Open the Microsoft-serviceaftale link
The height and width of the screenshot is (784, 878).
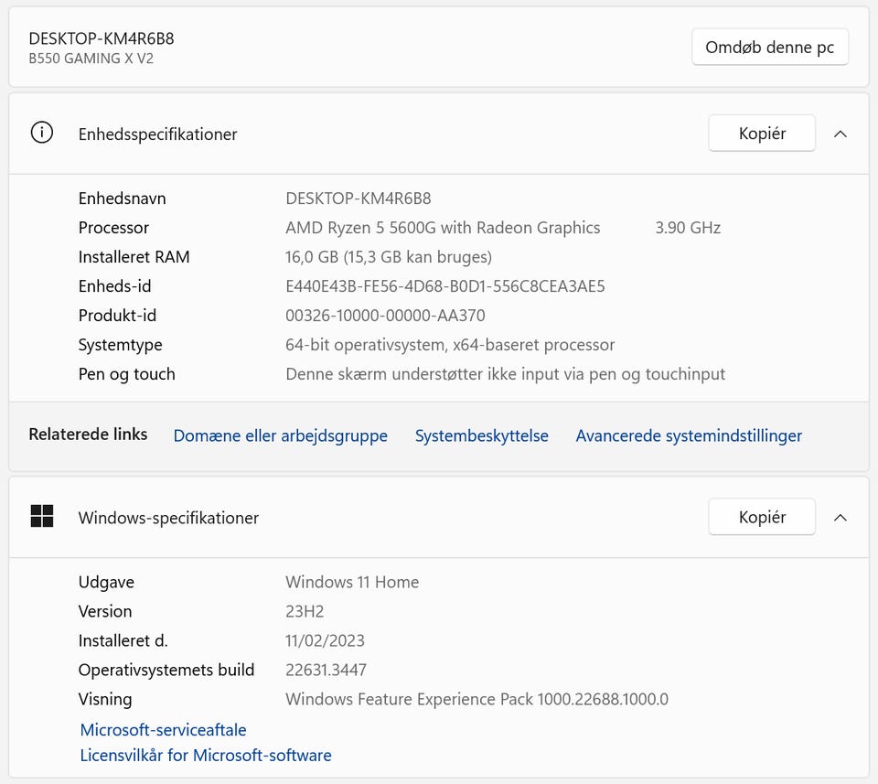(163, 729)
